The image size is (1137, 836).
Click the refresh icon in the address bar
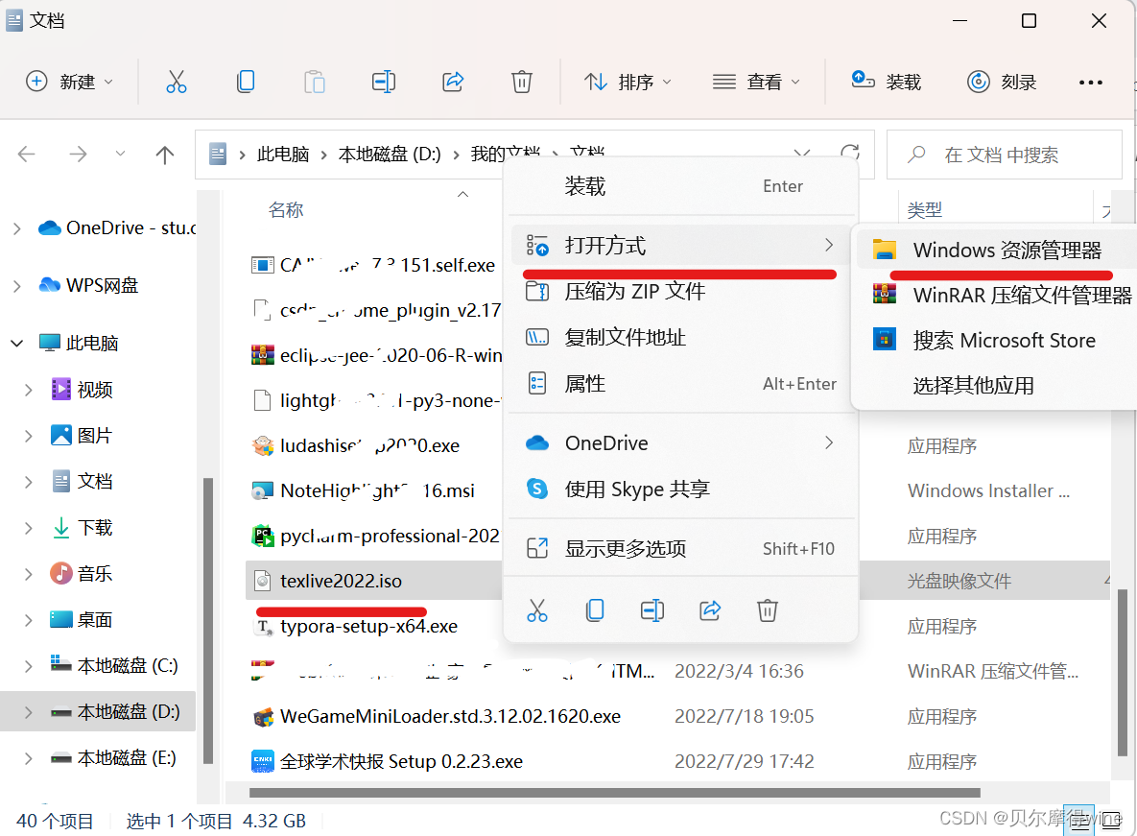click(x=850, y=154)
